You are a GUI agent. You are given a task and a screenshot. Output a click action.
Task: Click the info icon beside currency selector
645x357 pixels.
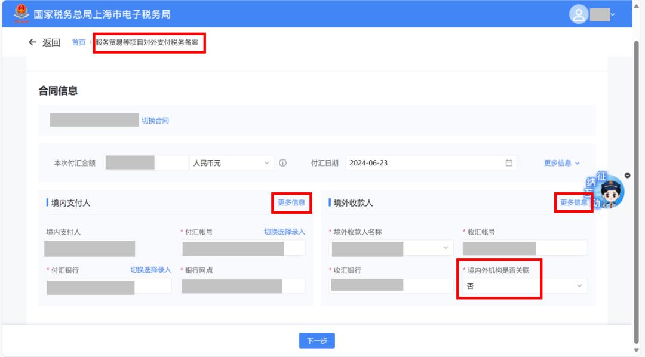click(x=283, y=163)
